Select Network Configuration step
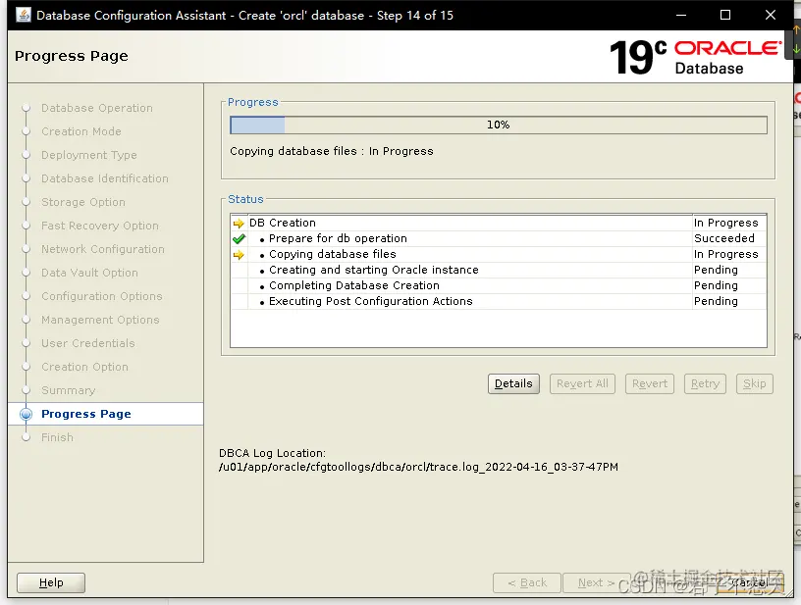 103,249
